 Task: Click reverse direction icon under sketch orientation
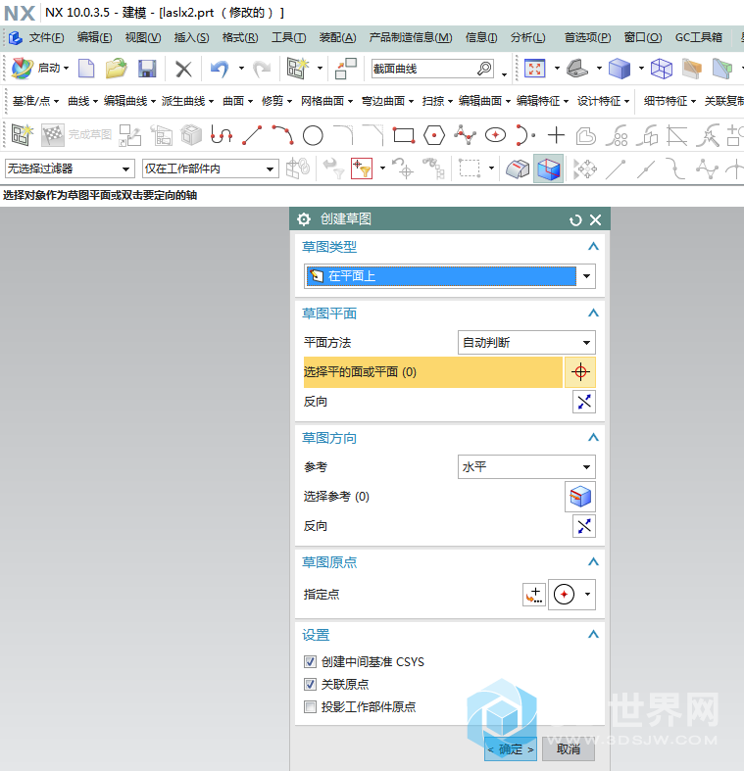click(584, 526)
